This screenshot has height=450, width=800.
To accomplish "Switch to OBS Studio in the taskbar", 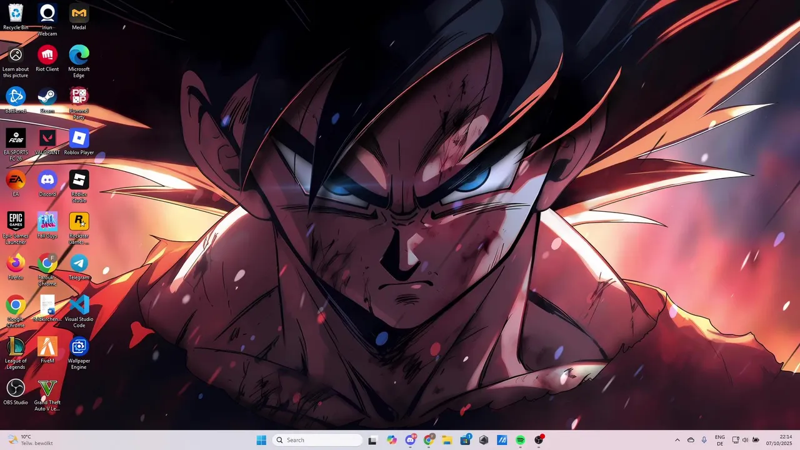I will point(539,440).
